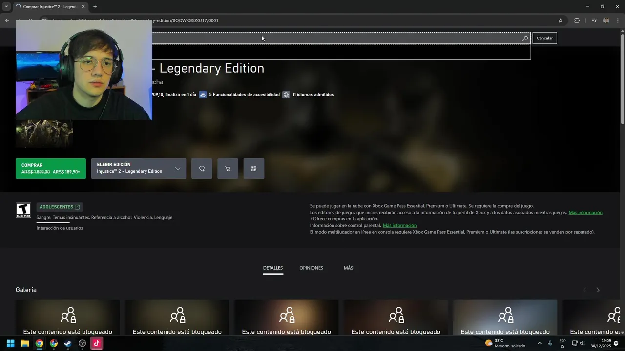Click the globe icon for supported languages

tap(286, 95)
